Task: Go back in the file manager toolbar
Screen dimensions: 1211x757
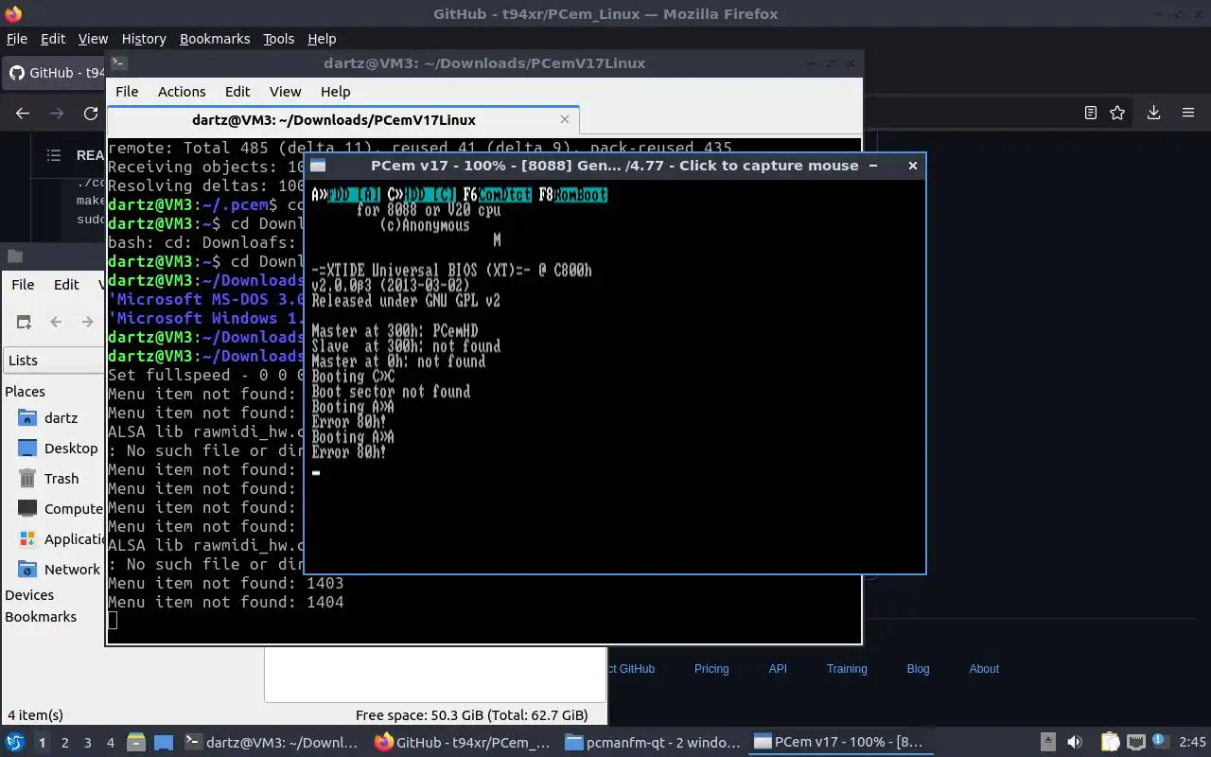Action: (56, 322)
